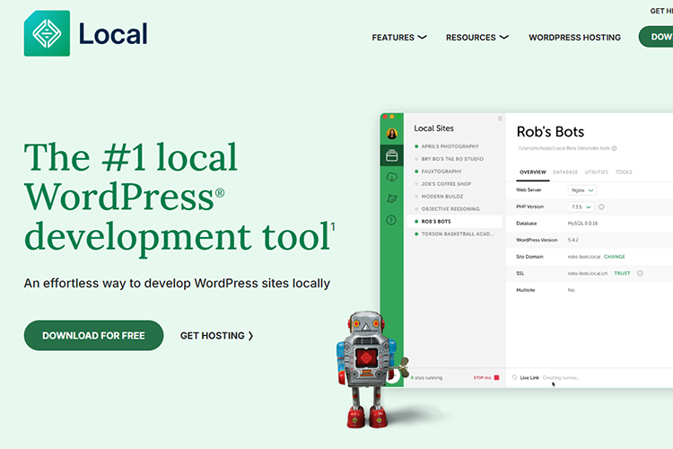Image resolution: width=673 pixels, height=449 pixels.
Task: Expand the Resources menu
Action: 476,38
